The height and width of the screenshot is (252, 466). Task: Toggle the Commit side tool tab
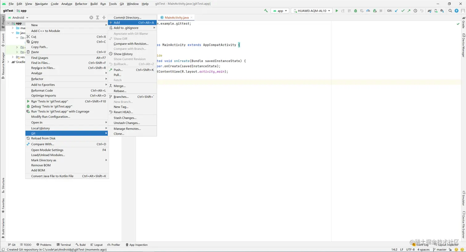point(3,40)
